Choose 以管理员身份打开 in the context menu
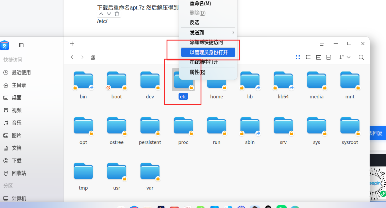386x208 pixels. [x=208, y=52]
